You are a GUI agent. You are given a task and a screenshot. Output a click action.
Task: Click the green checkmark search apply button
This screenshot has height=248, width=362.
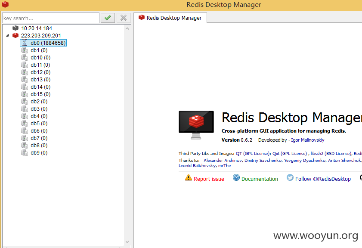coord(108,18)
